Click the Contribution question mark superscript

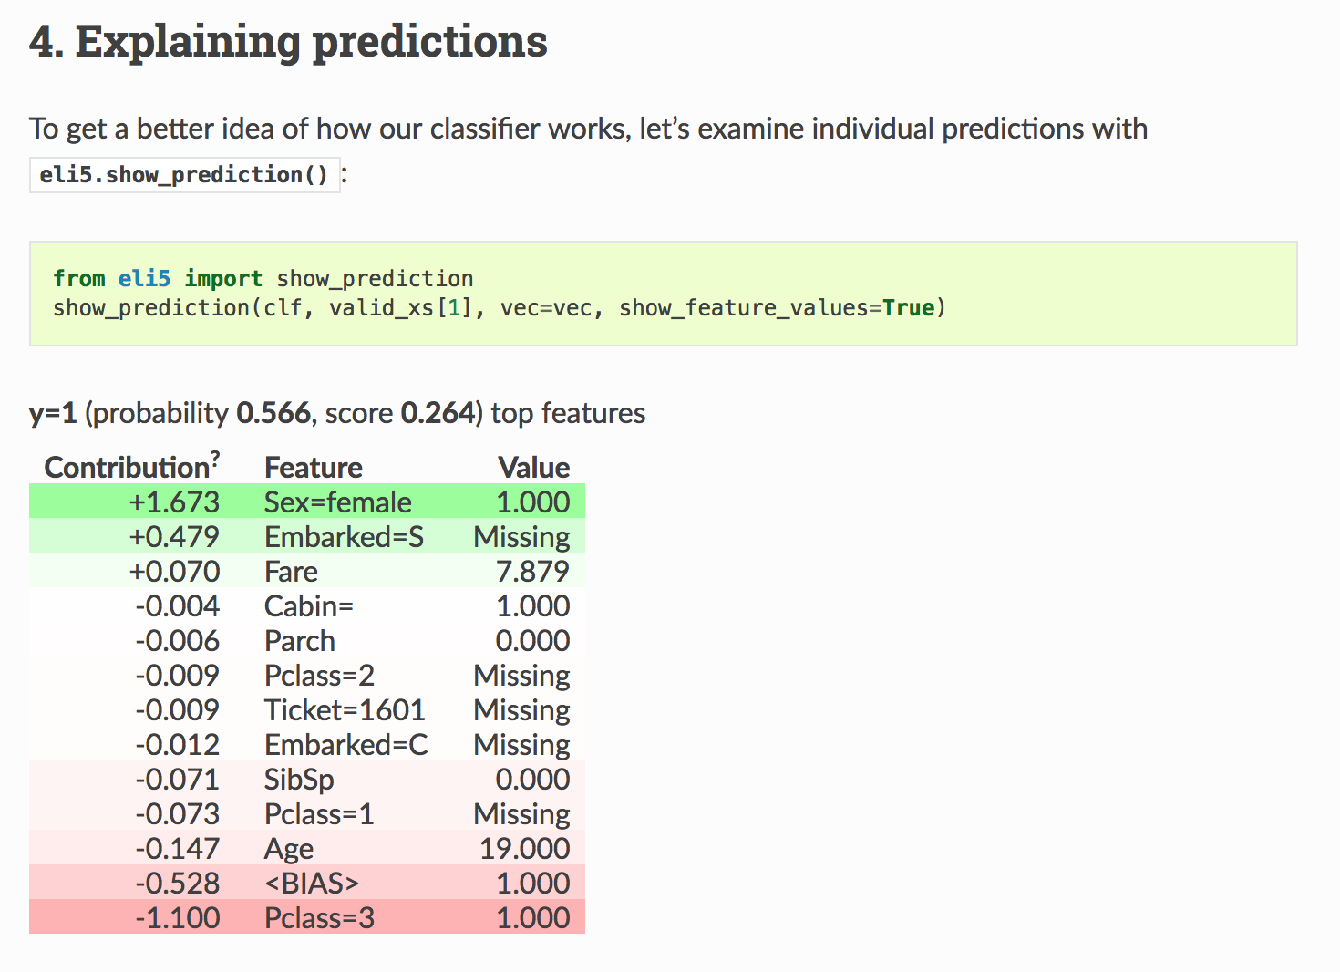215,458
